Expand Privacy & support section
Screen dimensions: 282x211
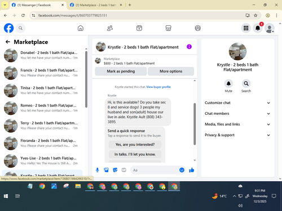pyautogui.click(x=237, y=135)
